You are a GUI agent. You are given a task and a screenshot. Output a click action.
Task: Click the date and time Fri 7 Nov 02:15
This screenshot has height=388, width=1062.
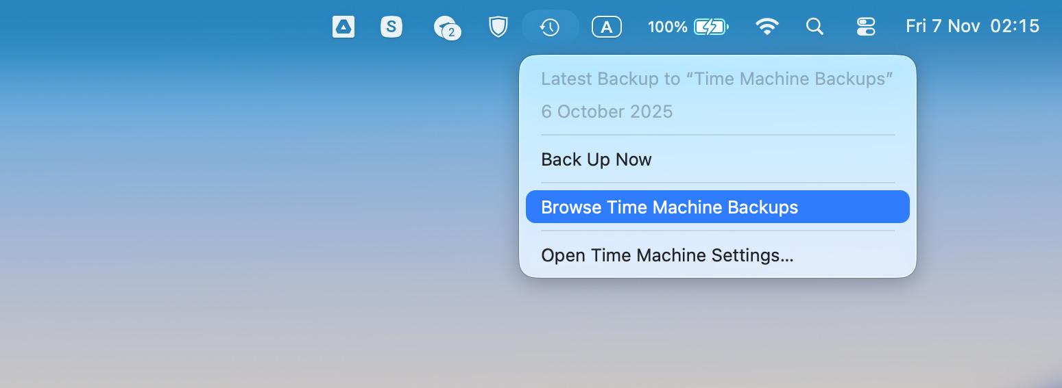(972, 27)
